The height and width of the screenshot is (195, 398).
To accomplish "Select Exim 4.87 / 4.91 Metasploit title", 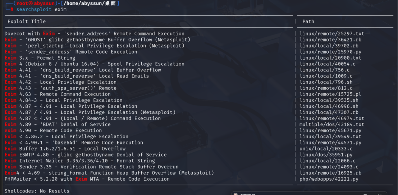I will (90, 112).
